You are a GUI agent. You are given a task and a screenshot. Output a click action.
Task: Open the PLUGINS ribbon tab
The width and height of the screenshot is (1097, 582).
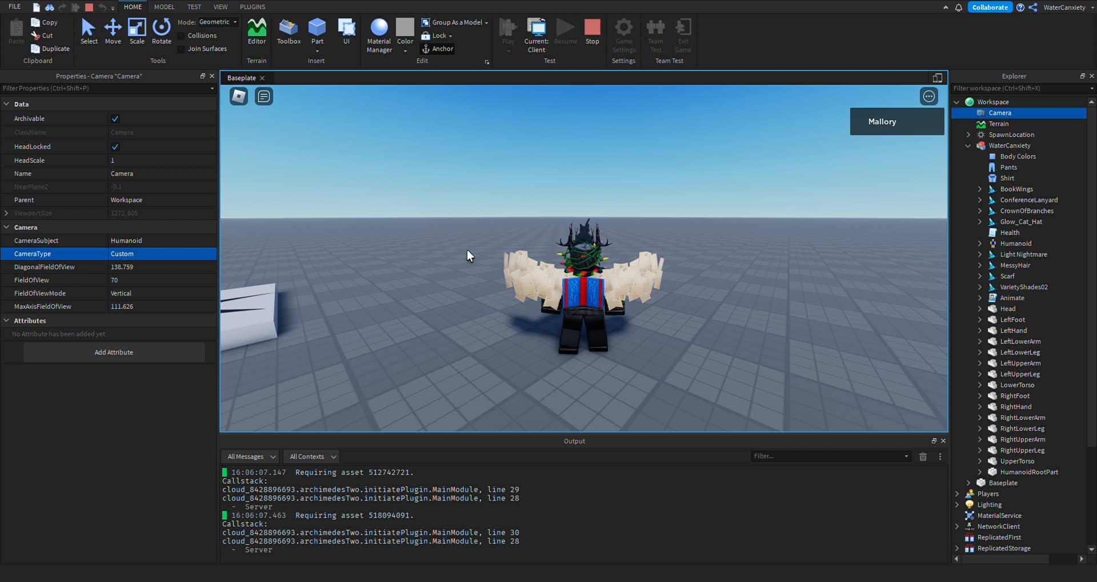pos(252,7)
